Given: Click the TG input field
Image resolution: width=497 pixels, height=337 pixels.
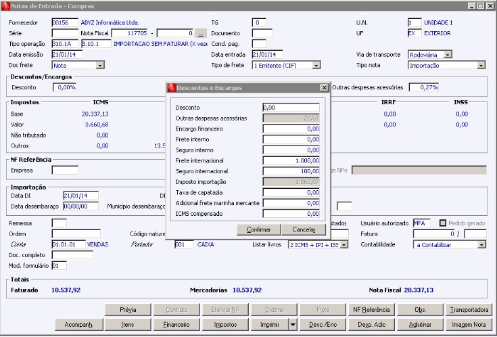Looking at the screenshot, I should point(259,23).
